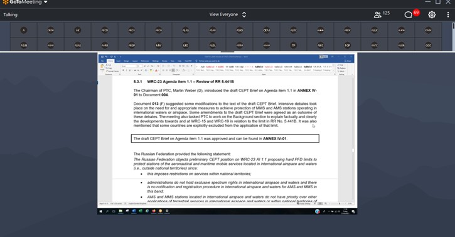Image resolution: width=455 pixels, height=237 pixels.
Task: Click the Word zoom slider in status bar
Action: pos(340,203)
